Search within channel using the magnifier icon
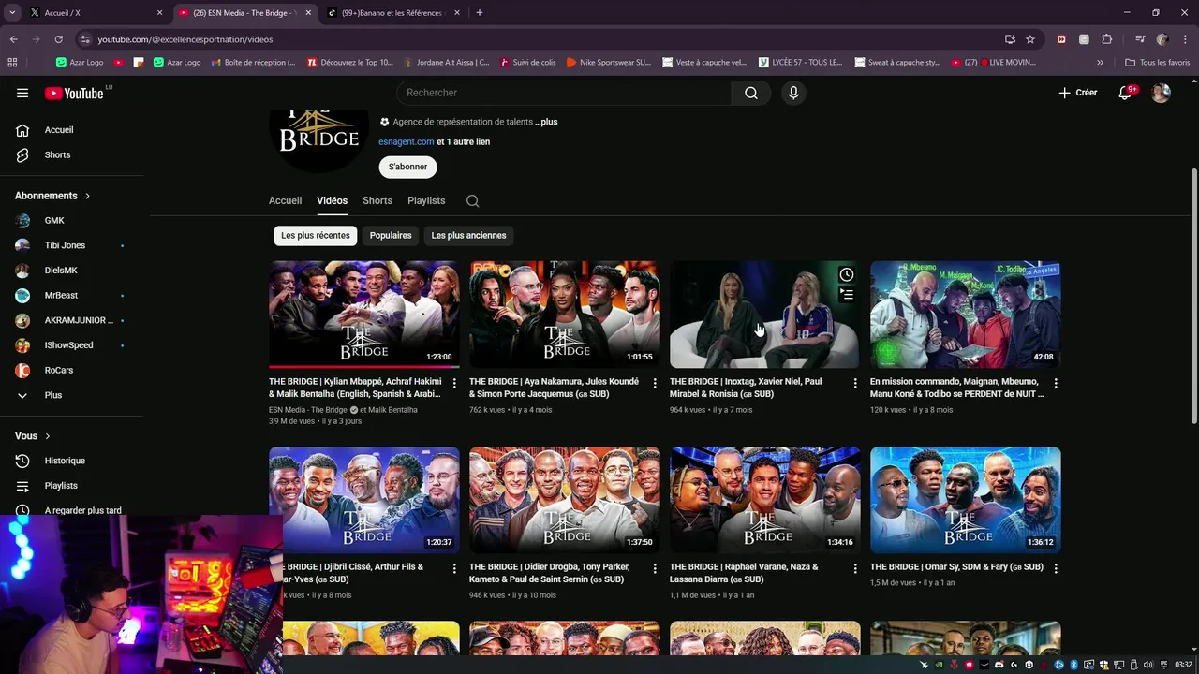 [472, 200]
